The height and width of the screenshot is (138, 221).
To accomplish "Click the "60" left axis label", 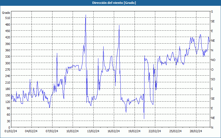I will click(9, 115).
